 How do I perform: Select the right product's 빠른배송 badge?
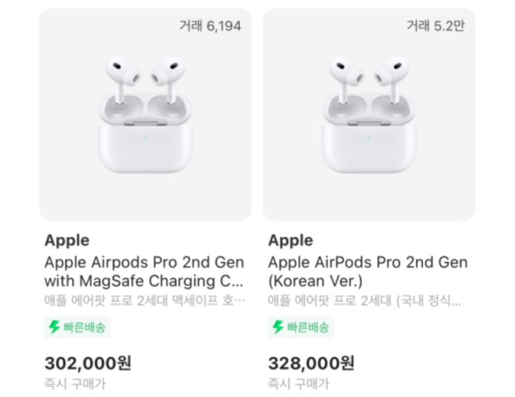301,328
